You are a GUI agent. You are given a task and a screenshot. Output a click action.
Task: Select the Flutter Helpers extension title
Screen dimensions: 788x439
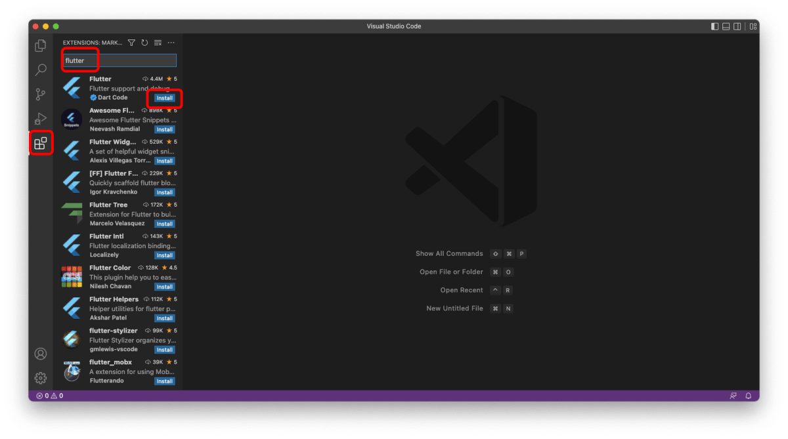pos(114,299)
